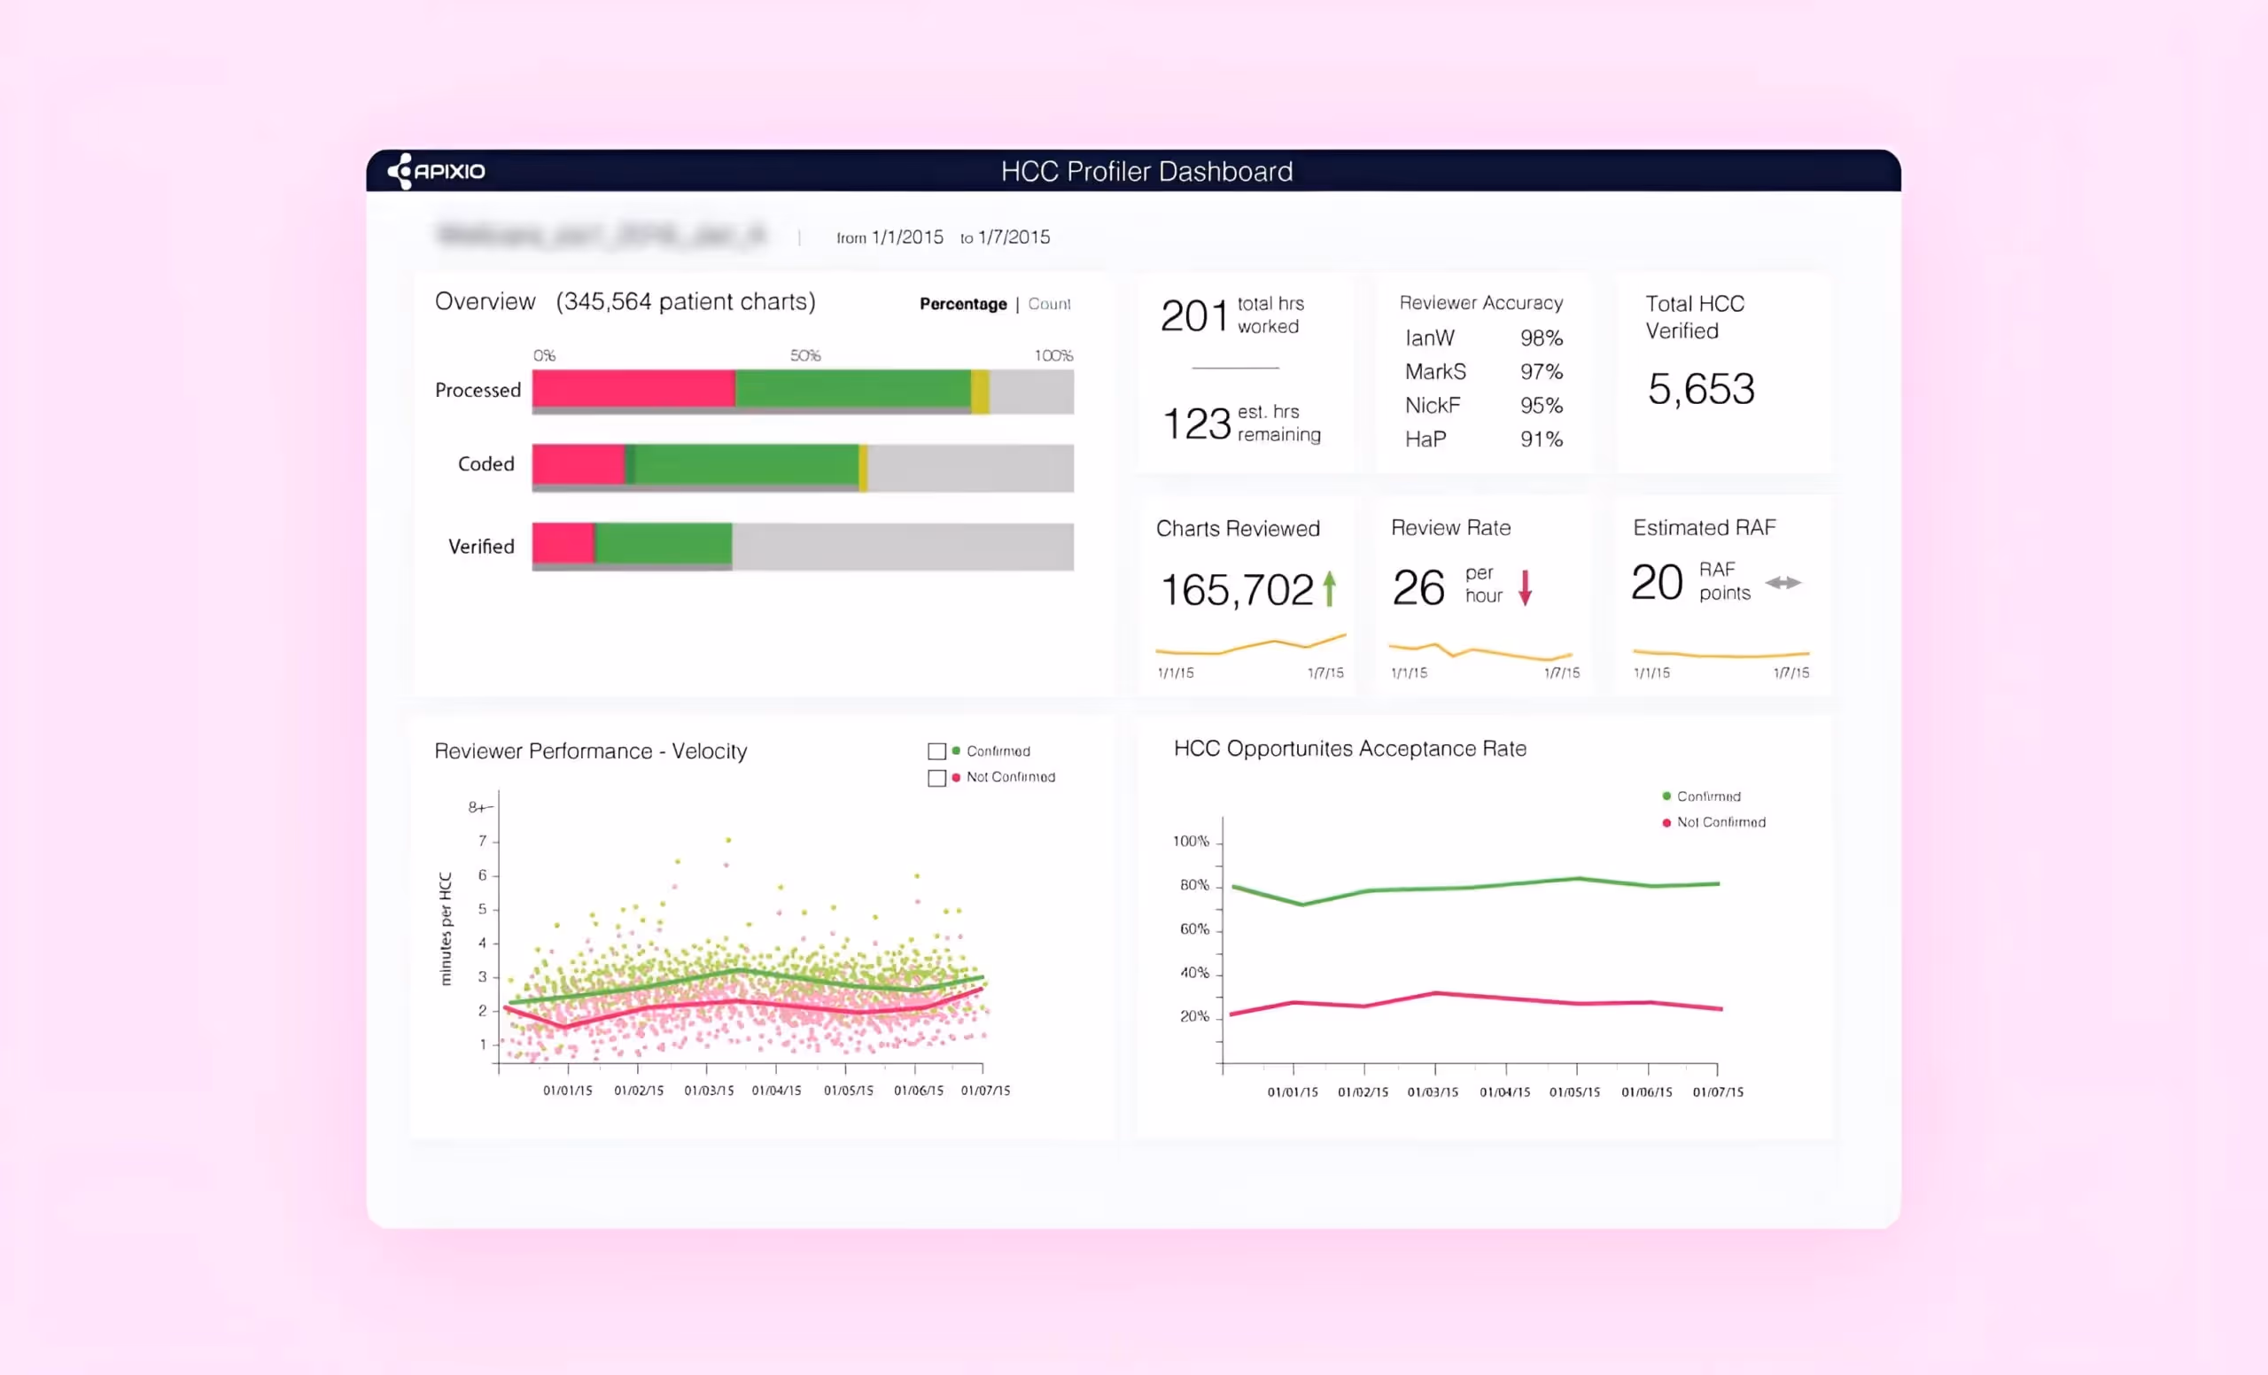Click the green up arrow beside Charts Reviewed
The image size is (2268, 1375).
tap(1329, 587)
